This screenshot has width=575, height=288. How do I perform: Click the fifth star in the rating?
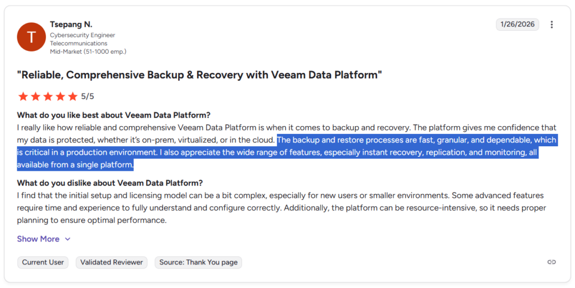pyautogui.click(x=72, y=96)
